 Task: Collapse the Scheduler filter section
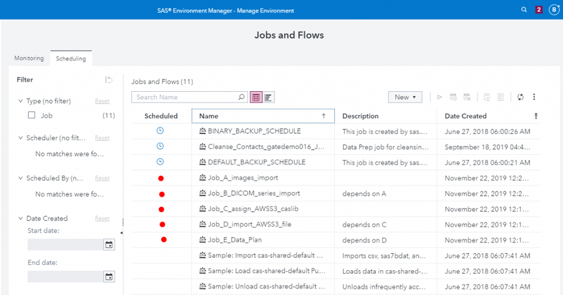[x=21, y=138]
